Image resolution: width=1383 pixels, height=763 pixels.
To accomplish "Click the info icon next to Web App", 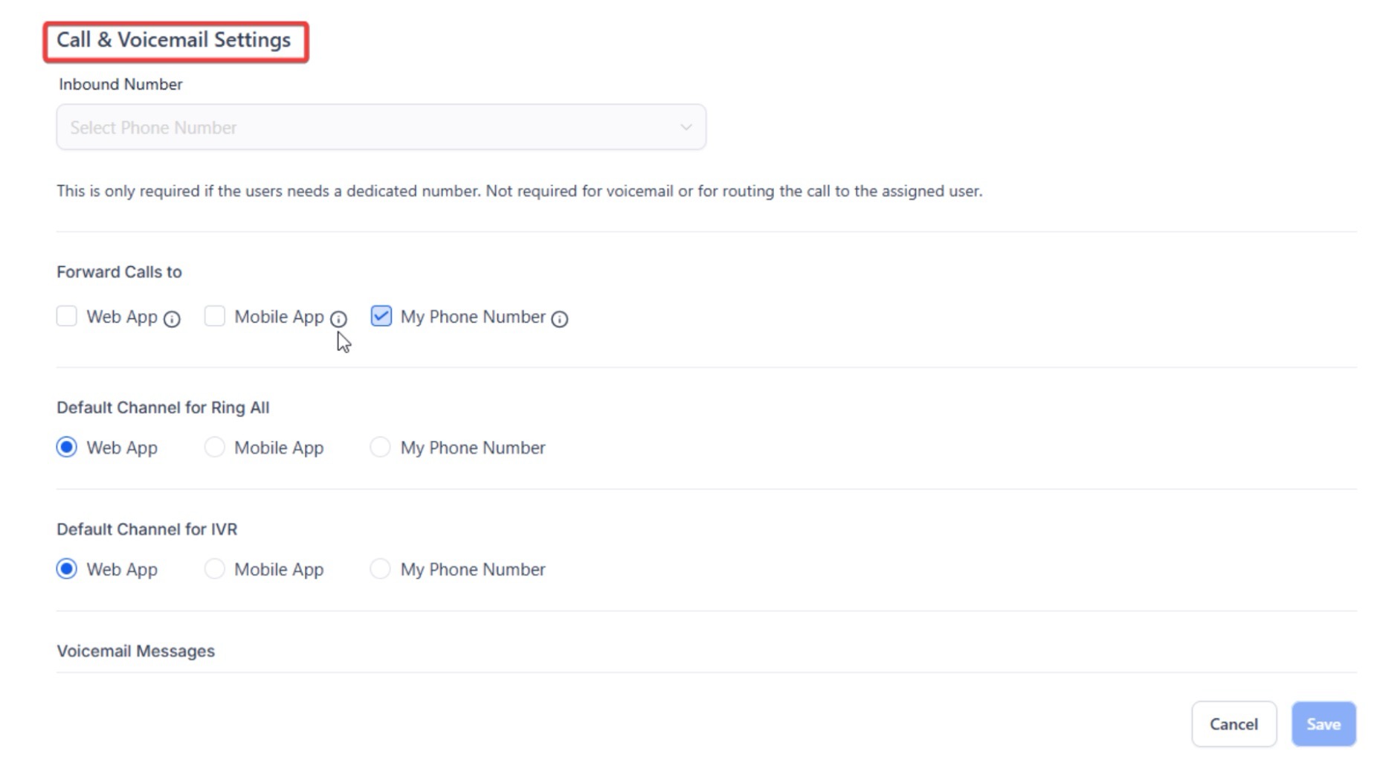I will click(x=172, y=319).
